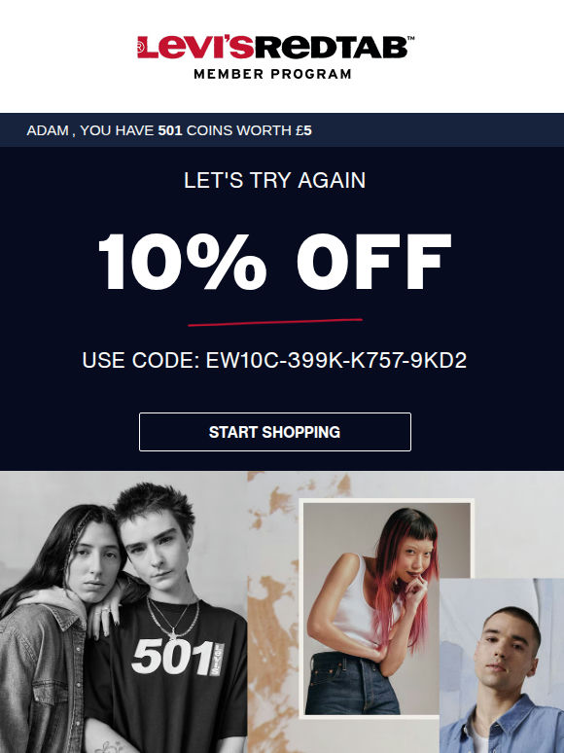Open the photo of the man in the blue shirt

point(502,665)
